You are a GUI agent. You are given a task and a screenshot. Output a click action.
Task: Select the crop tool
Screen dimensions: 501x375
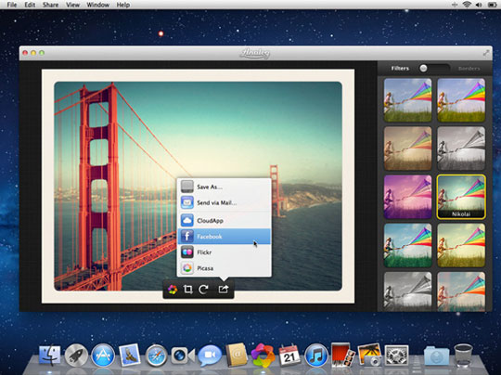pyautogui.click(x=187, y=290)
